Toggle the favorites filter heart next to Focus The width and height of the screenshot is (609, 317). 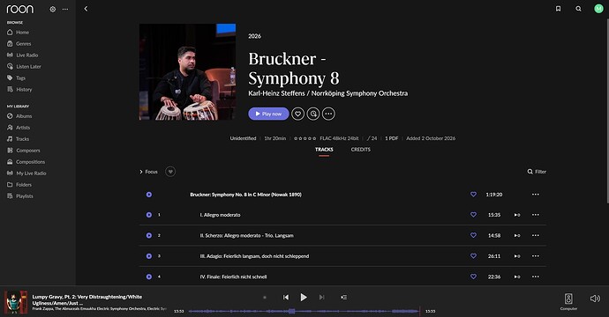coord(170,172)
